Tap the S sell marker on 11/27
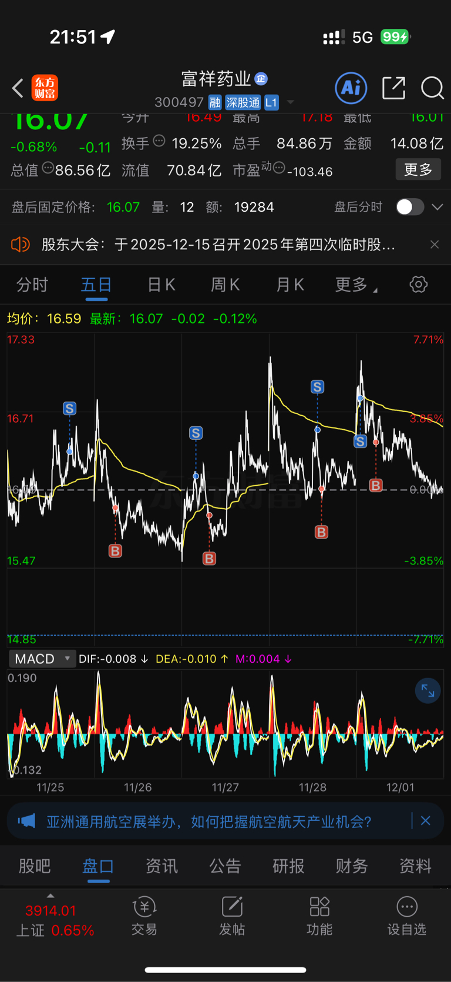 click(x=196, y=433)
